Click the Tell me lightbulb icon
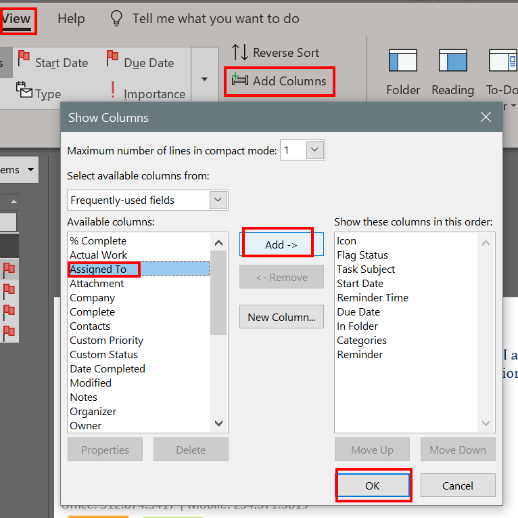This screenshot has width=518, height=518. coord(116,18)
